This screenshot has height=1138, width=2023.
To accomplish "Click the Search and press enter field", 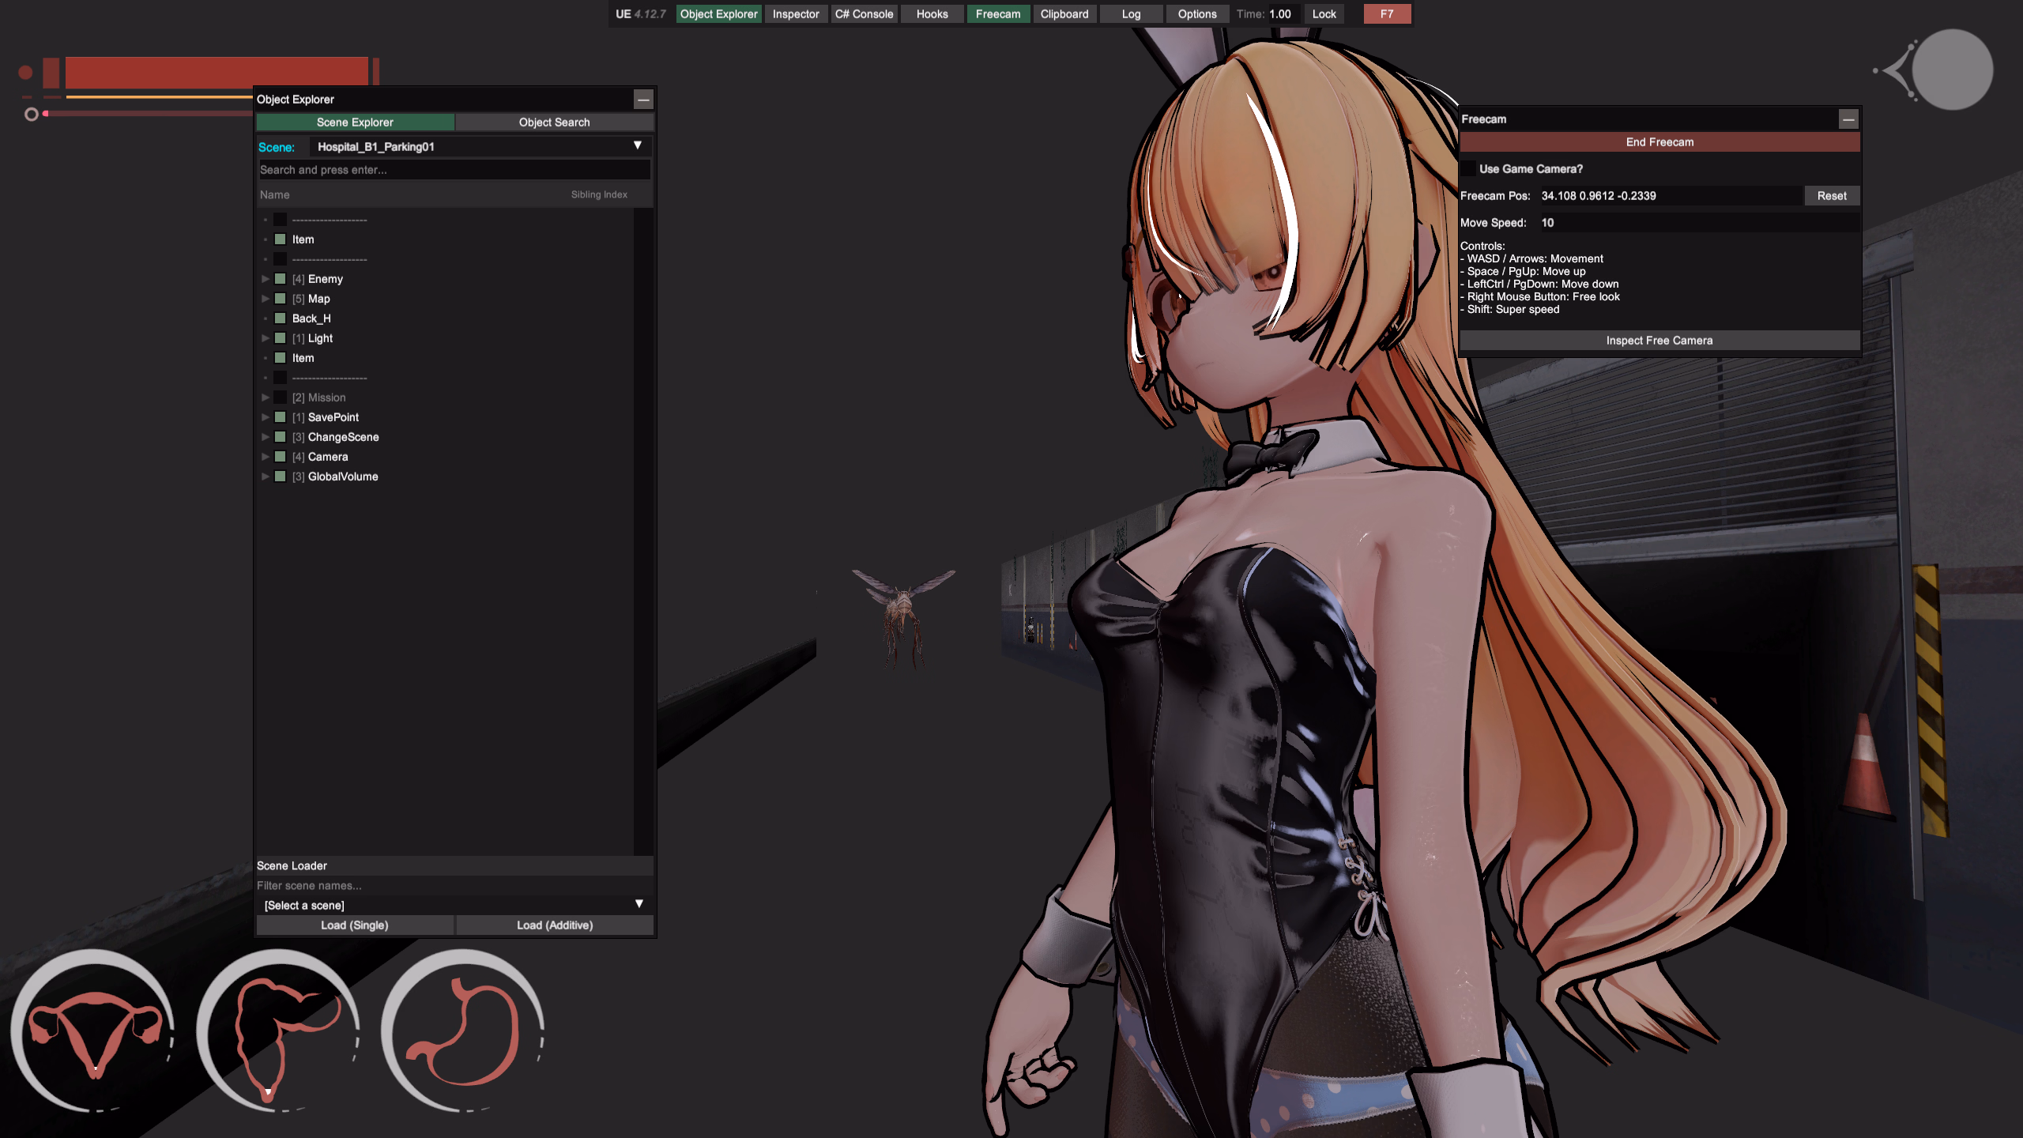I will pos(454,170).
